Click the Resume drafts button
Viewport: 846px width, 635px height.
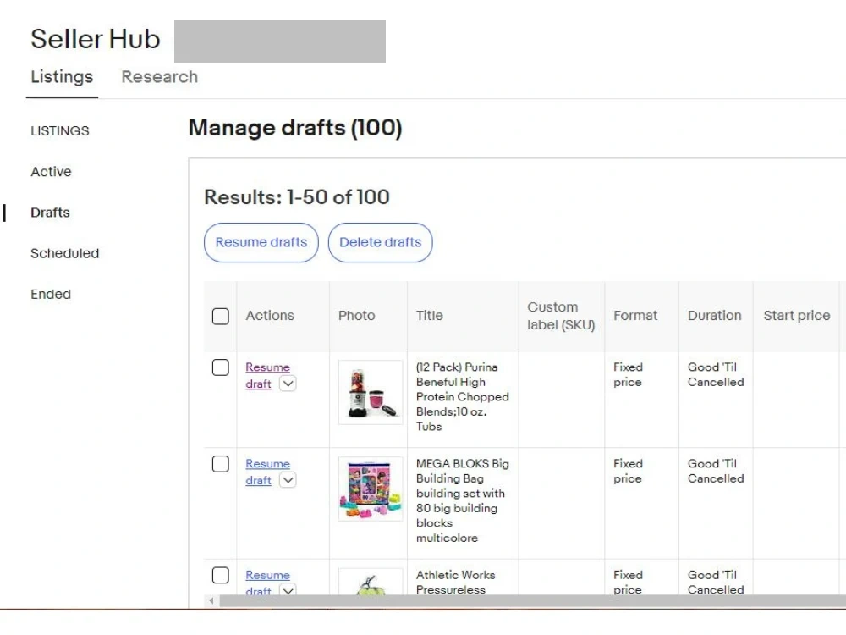click(261, 242)
